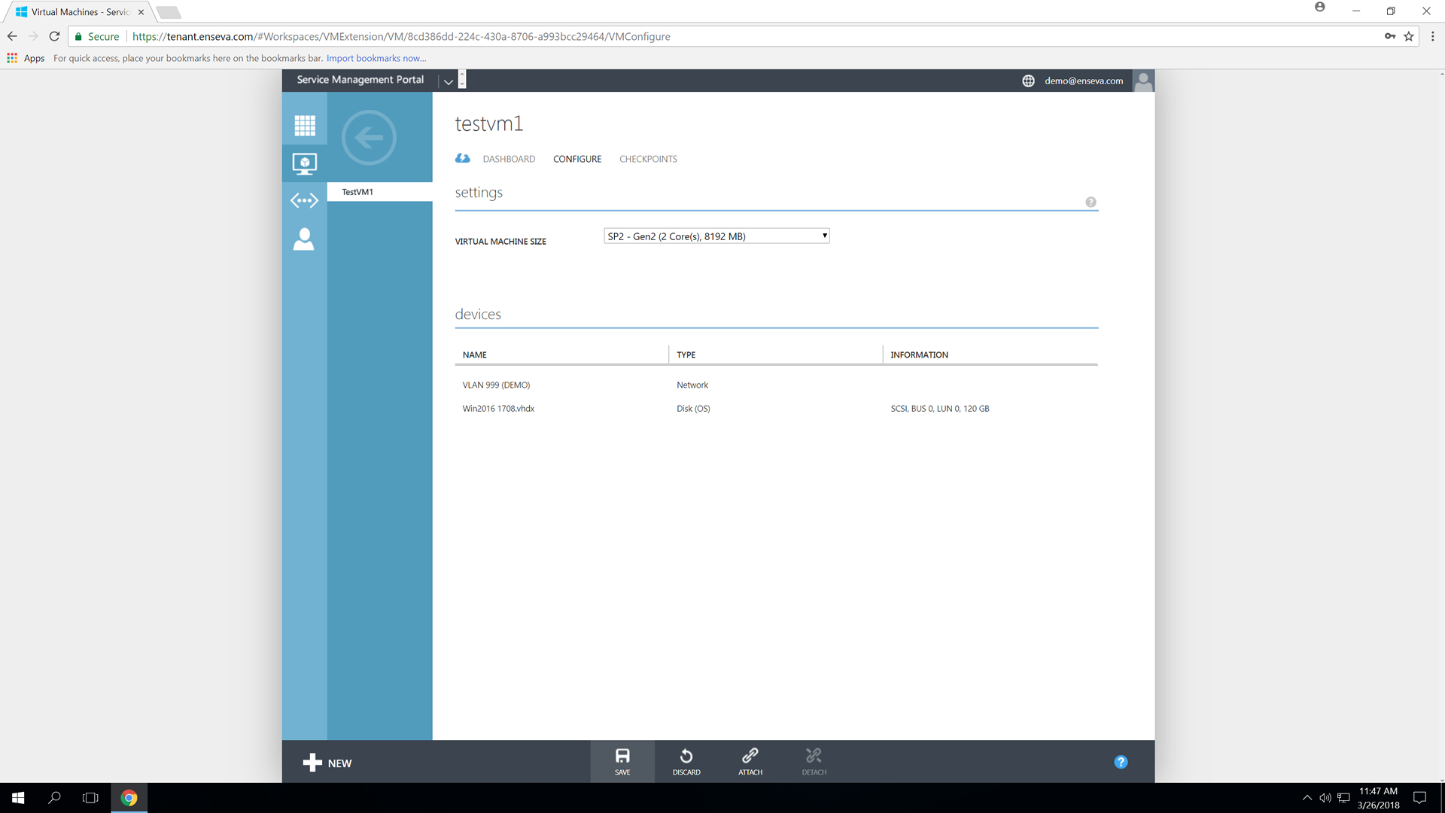Open the blue help button in the command bar
This screenshot has width=1445, height=813.
[1121, 762]
